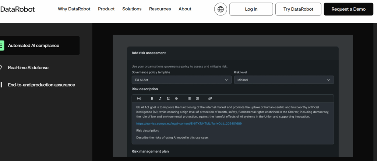Viewport: 377px width, 161px height.
Task: Click the globe language selector icon
Action: click(x=221, y=9)
